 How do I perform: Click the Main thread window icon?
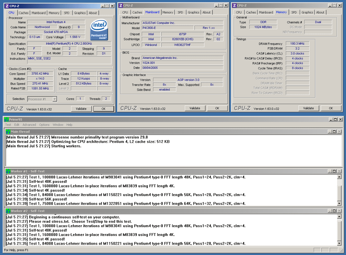pos(8,131)
